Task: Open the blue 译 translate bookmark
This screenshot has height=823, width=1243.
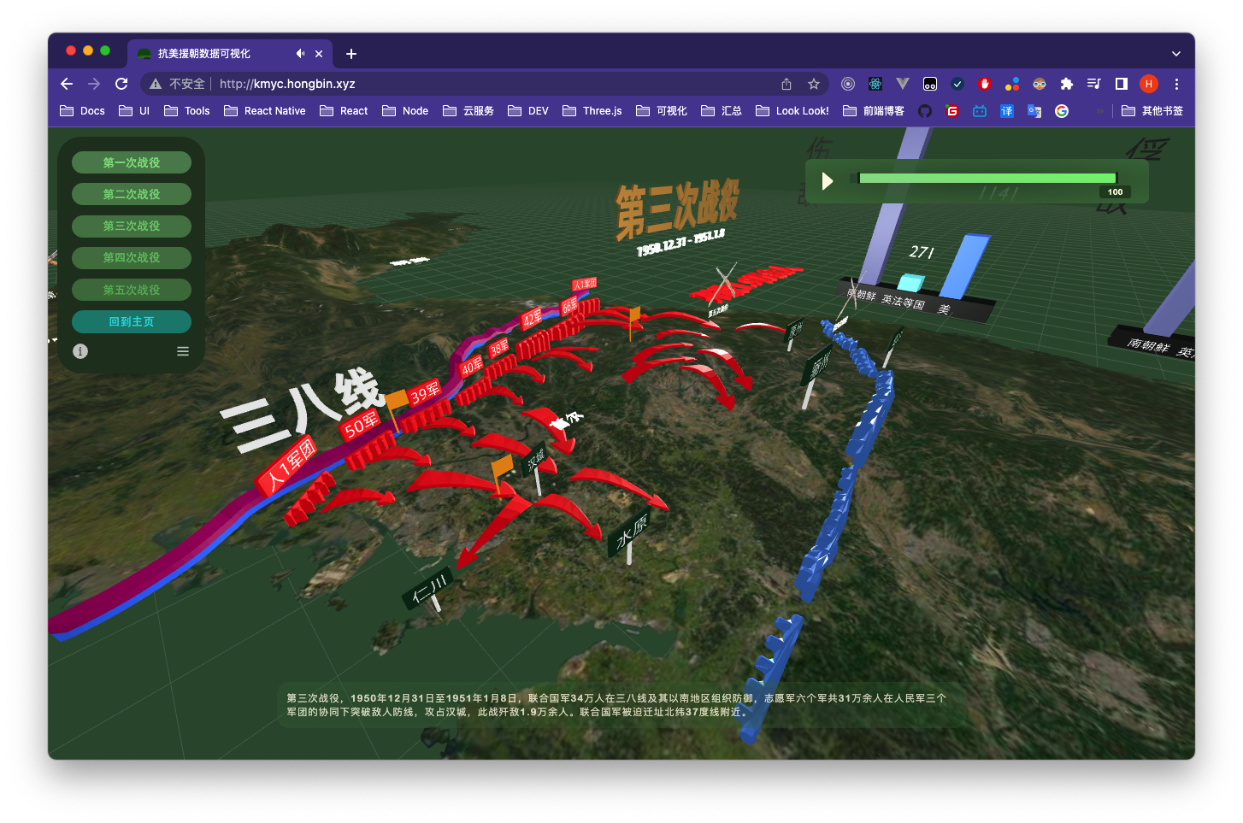Action: pyautogui.click(x=1007, y=111)
